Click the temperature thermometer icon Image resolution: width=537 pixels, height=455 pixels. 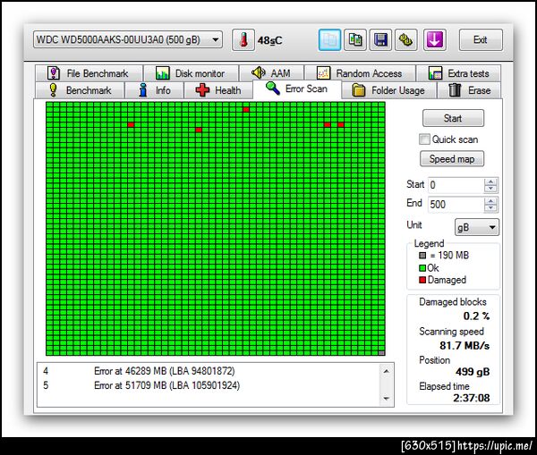(x=243, y=40)
